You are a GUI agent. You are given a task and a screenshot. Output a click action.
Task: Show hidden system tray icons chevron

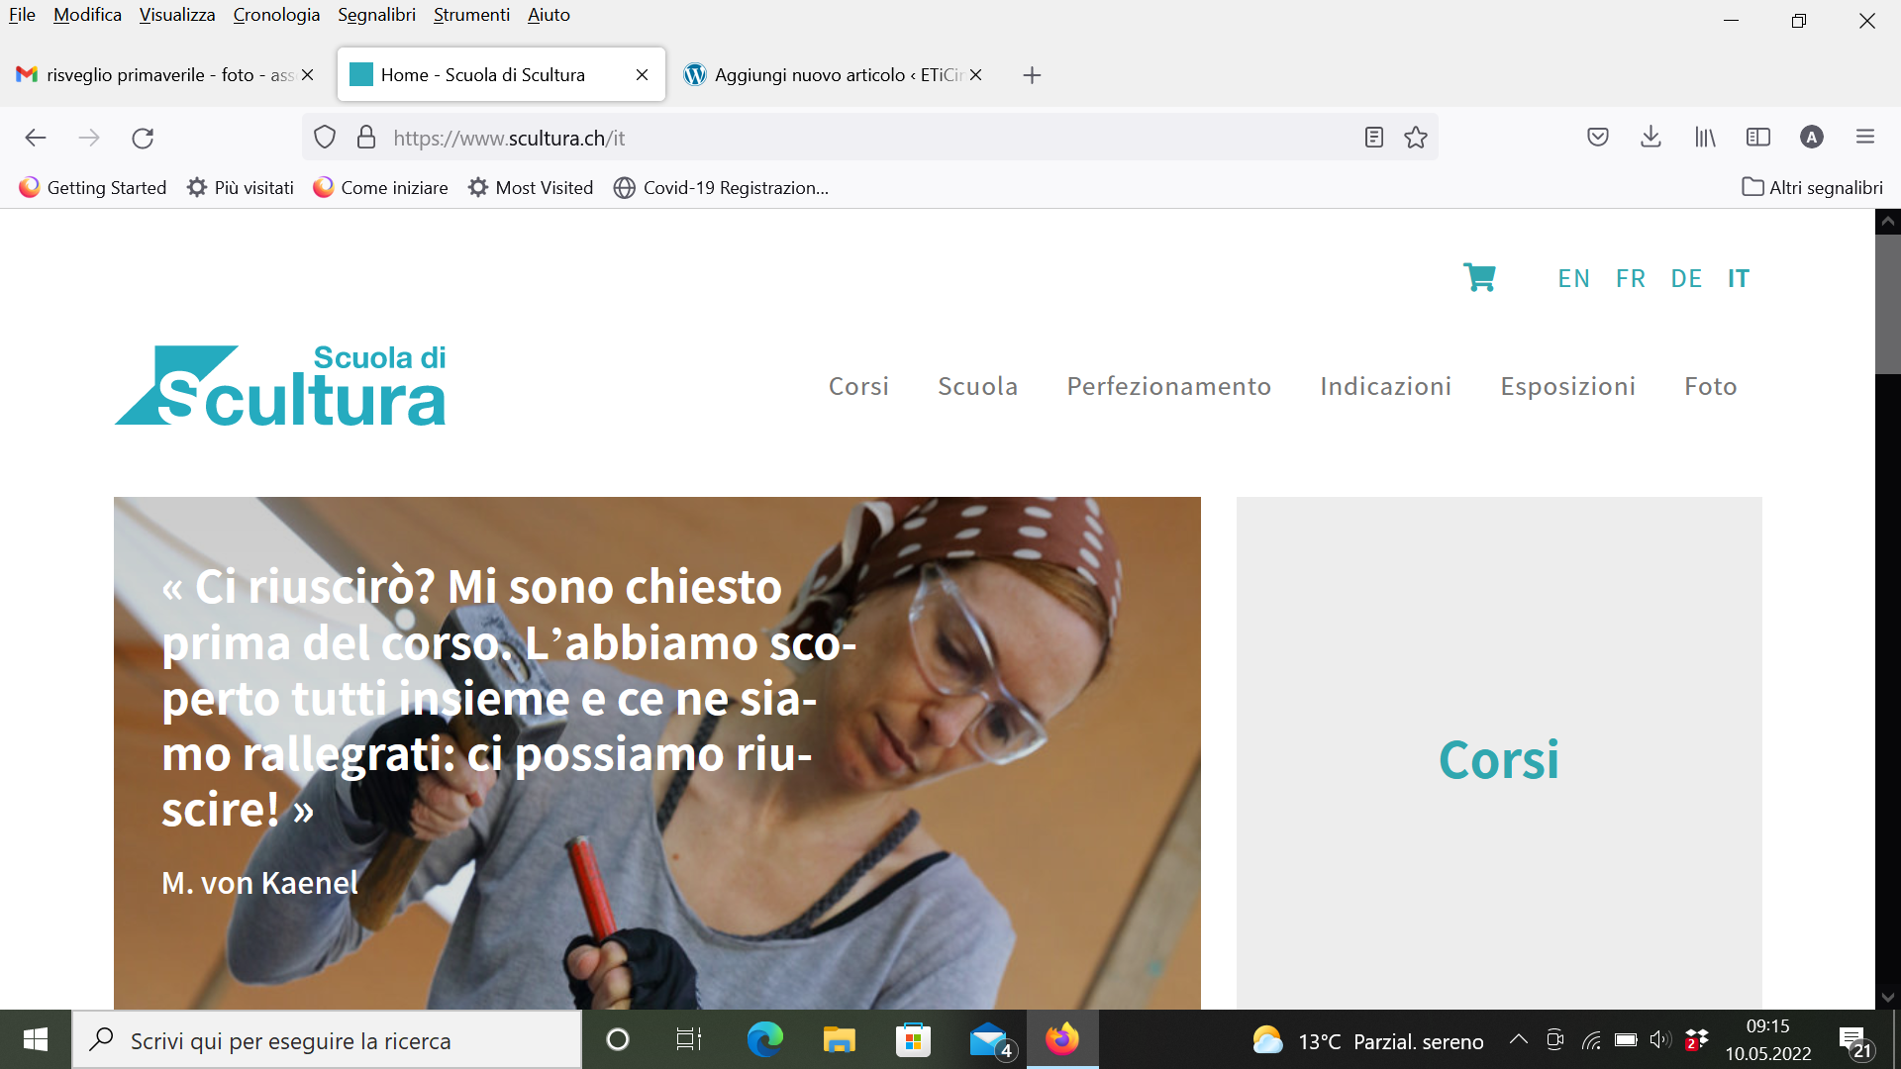tap(1518, 1039)
